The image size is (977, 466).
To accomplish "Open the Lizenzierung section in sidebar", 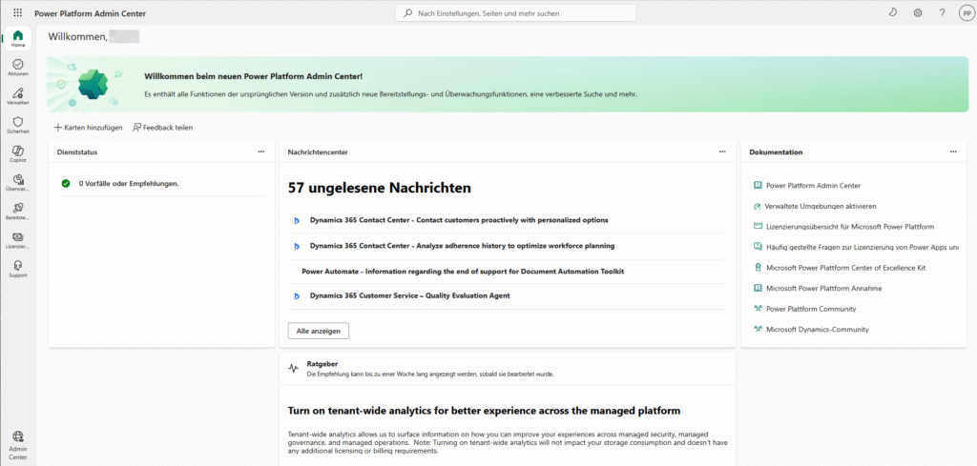I will pyautogui.click(x=18, y=240).
